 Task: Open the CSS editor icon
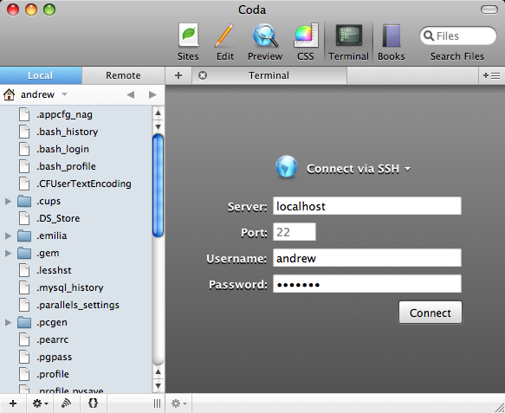[x=305, y=42]
